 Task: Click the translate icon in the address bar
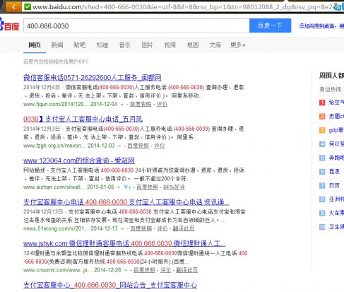point(338,7)
